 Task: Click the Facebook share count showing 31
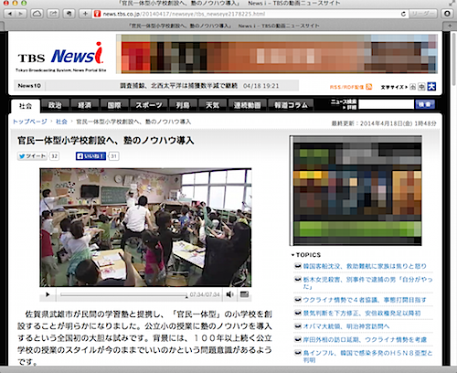[x=113, y=156]
